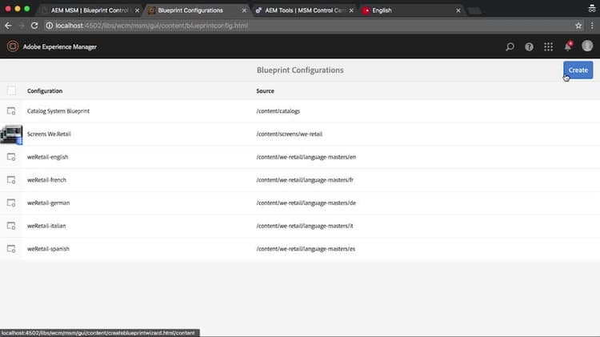The image size is (600, 337).
Task: Click the /content/catalogs source path
Action: coord(278,111)
